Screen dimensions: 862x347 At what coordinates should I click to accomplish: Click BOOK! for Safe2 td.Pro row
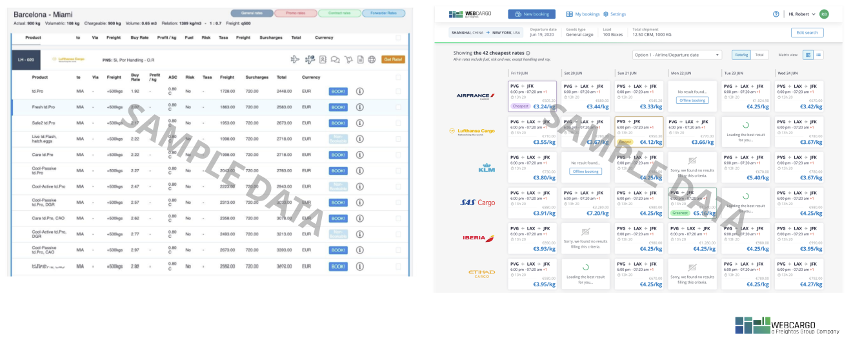[338, 123]
